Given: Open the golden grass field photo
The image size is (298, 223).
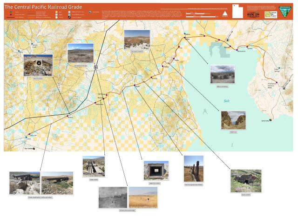Looking at the screenshot, I should click(143, 197).
